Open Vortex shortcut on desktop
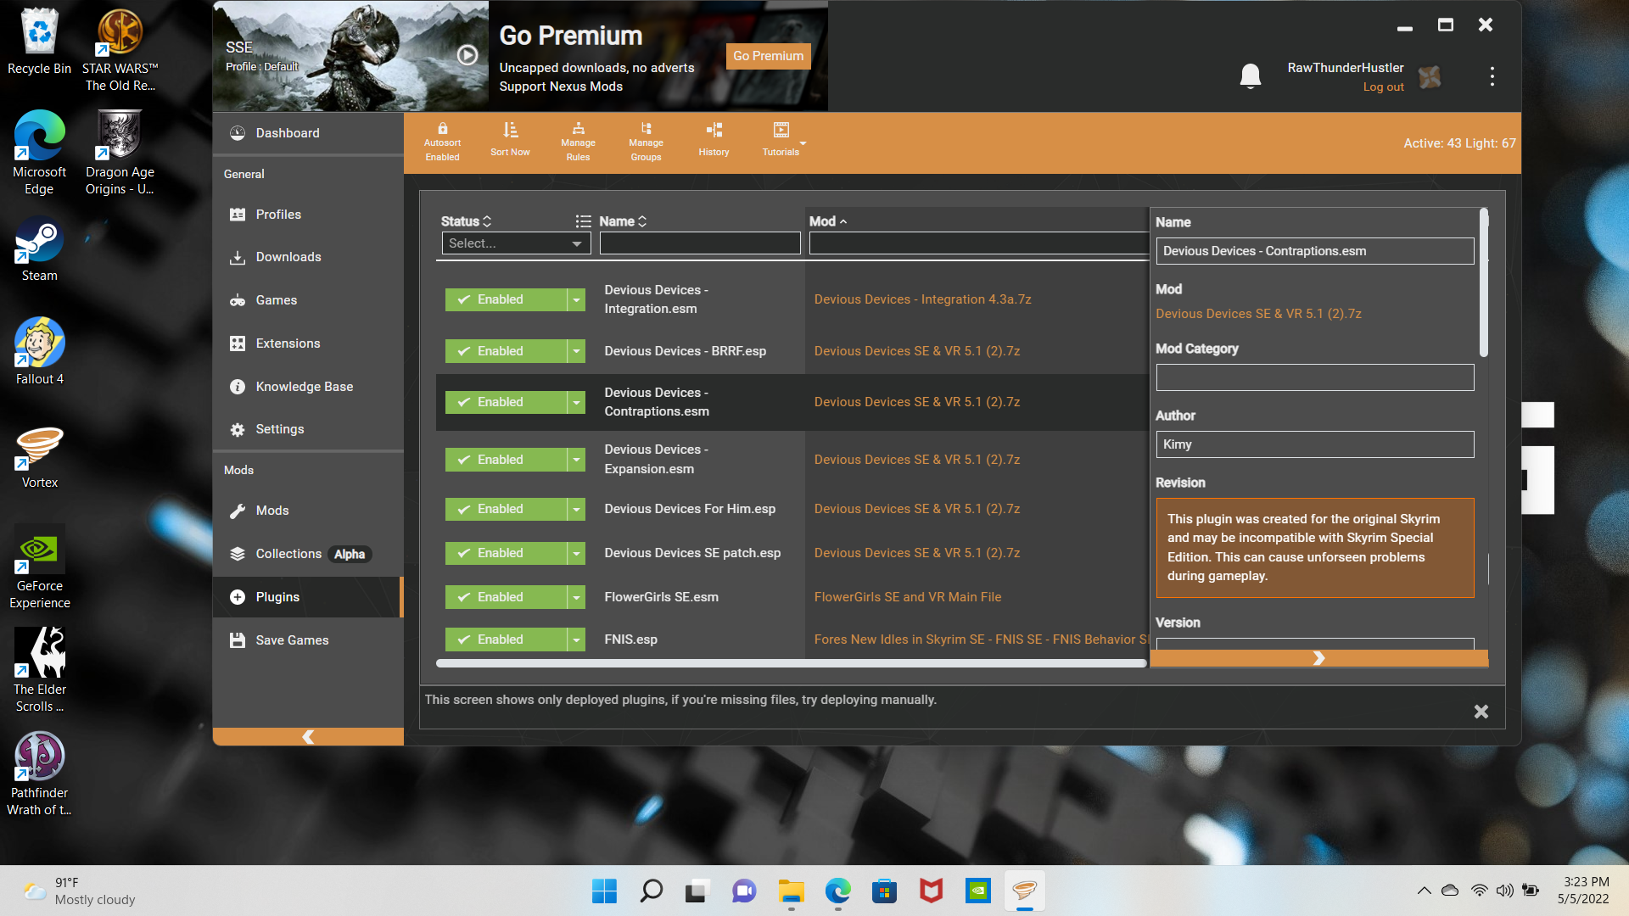 (40, 458)
